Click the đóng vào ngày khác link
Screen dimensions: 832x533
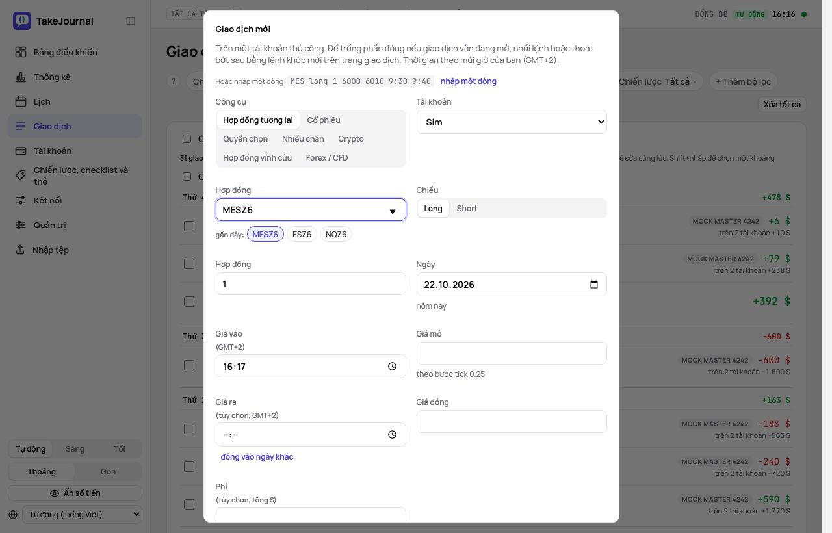point(257,457)
